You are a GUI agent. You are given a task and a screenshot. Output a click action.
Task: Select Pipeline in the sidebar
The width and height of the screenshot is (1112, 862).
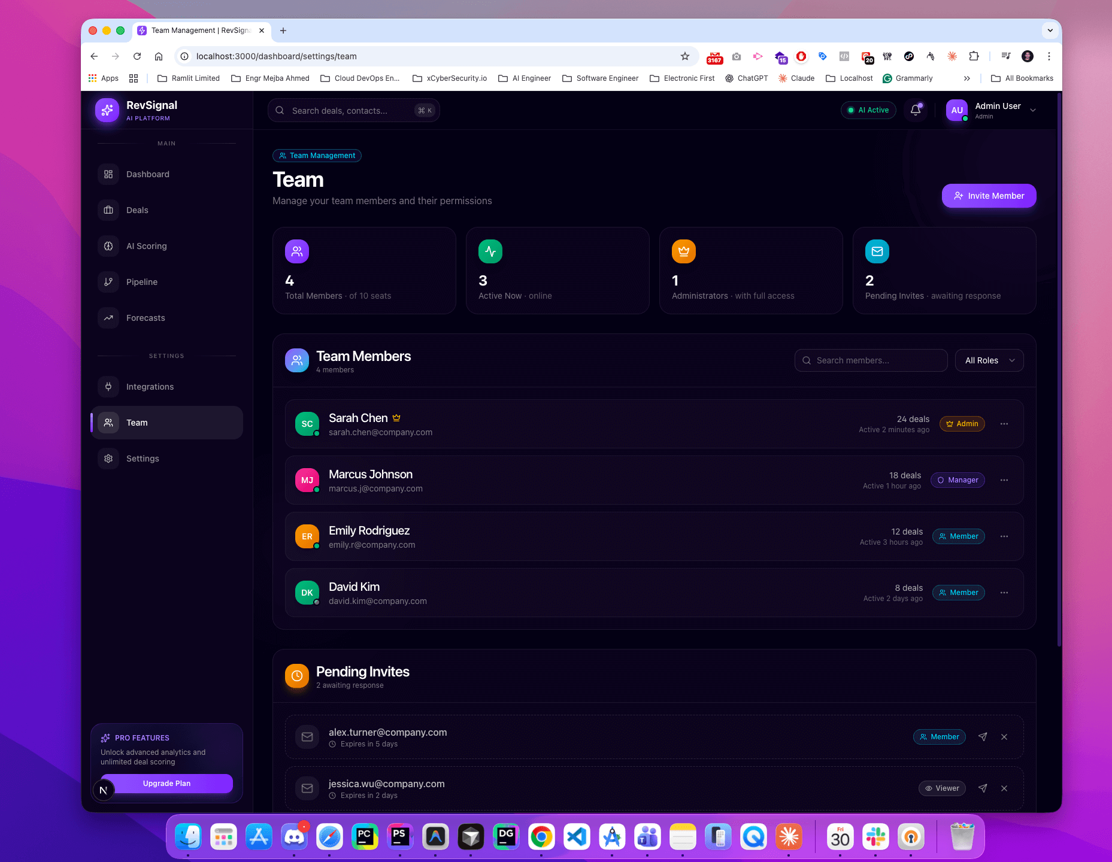click(142, 282)
